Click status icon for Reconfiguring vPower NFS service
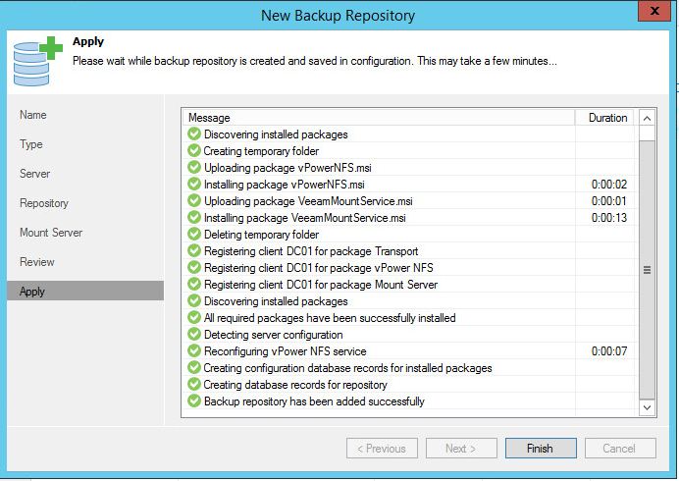Viewport: 679px width, 481px height. 193,351
